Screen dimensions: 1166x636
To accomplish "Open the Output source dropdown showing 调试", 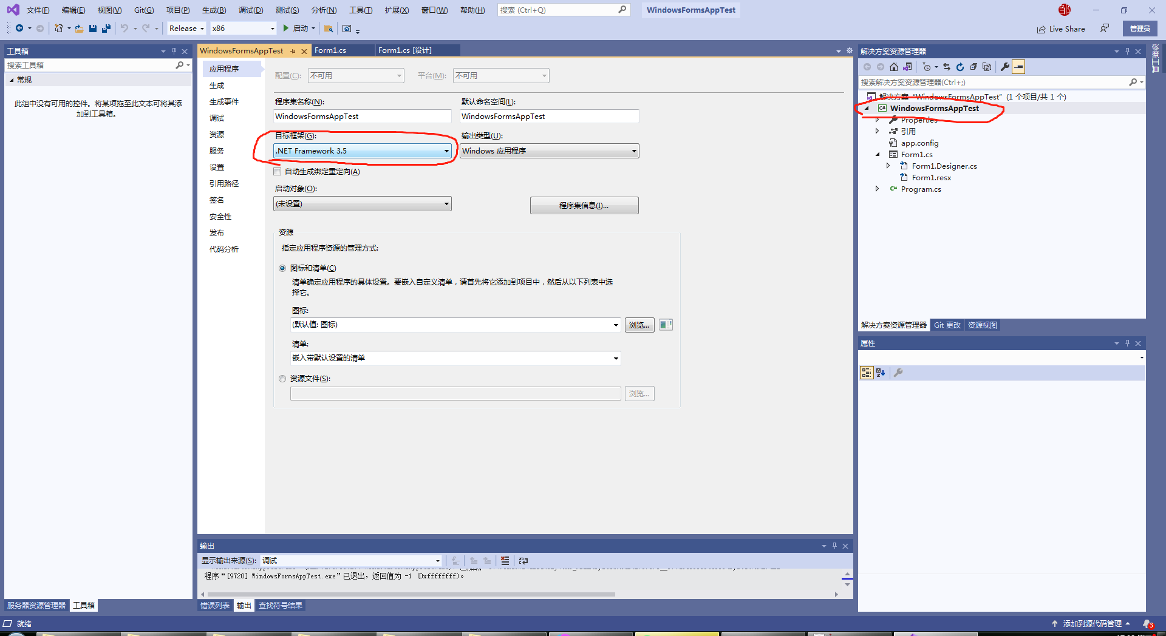I will (351, 561).
